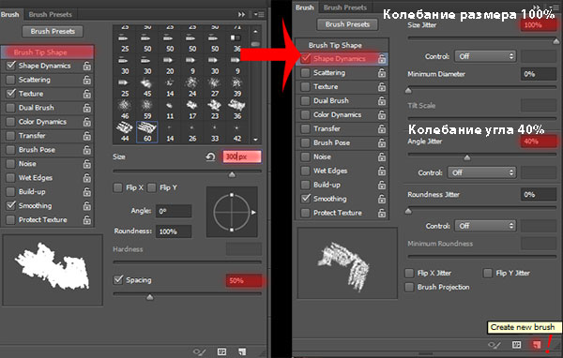
Task: Toggle Scattering lock icon in left panel
Action: [86, 80]
